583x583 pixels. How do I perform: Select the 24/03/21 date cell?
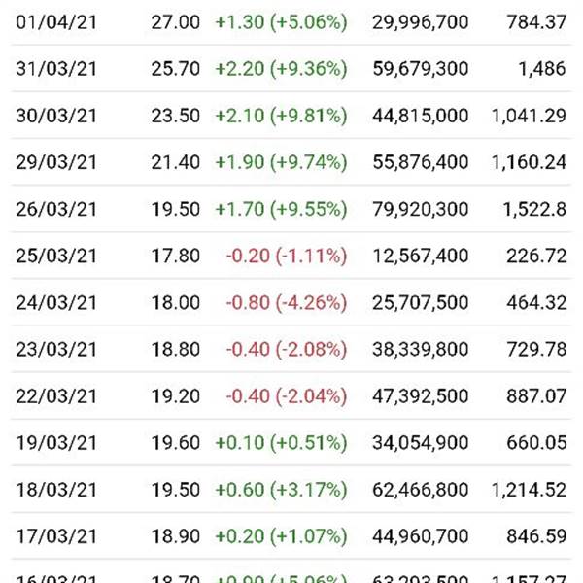[x=56, y=302]
